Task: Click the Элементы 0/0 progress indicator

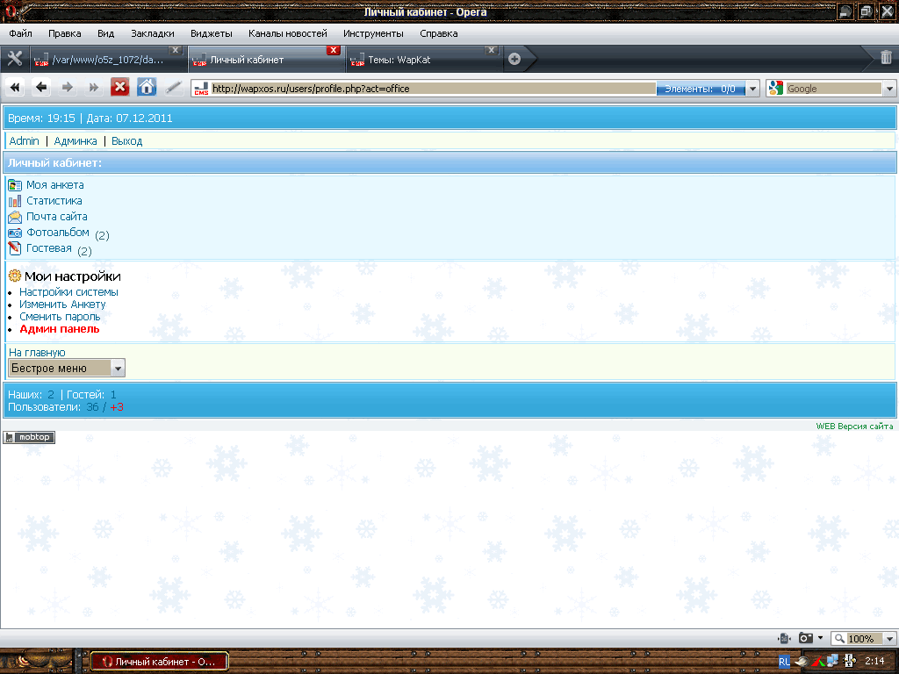Action: click(x=700, y=89)
